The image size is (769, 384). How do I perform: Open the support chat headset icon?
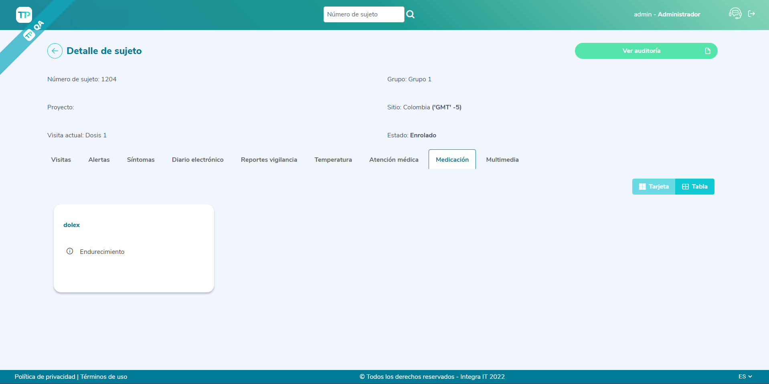click(735, 14)
